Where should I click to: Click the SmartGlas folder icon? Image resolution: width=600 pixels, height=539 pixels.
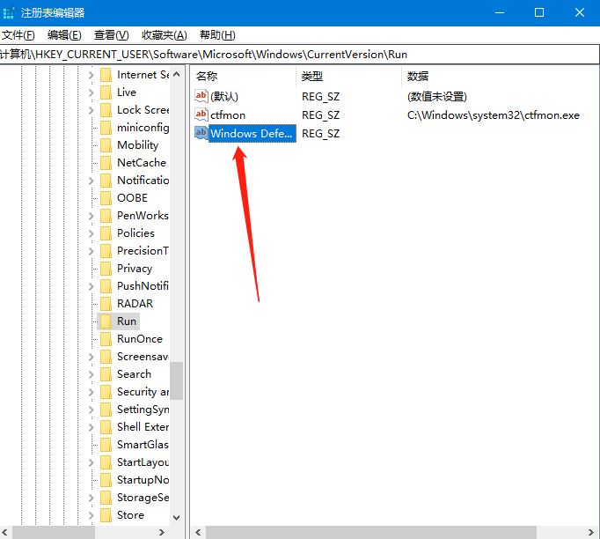[106, 445]
